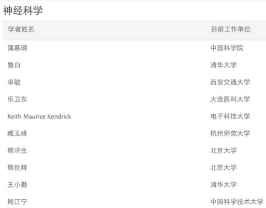This screenshot has height=208, width=266.
Task: Click 西安交通大学 affiliation cell
Action: 230,82
